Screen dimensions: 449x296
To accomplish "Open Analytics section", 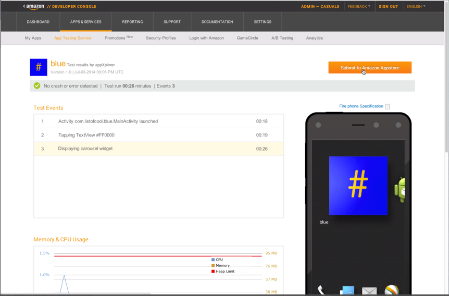I will click(x=315, y=38).
